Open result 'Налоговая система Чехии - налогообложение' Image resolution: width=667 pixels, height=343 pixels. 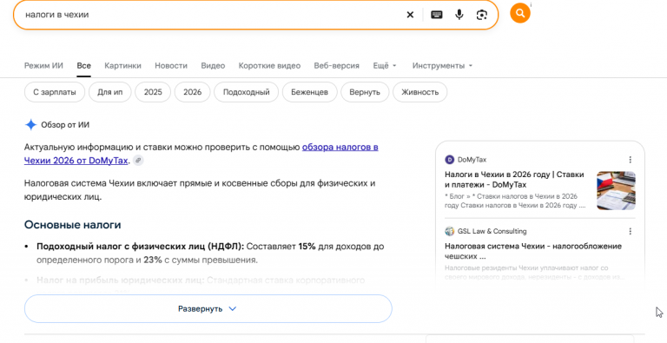tap(533, 251)
